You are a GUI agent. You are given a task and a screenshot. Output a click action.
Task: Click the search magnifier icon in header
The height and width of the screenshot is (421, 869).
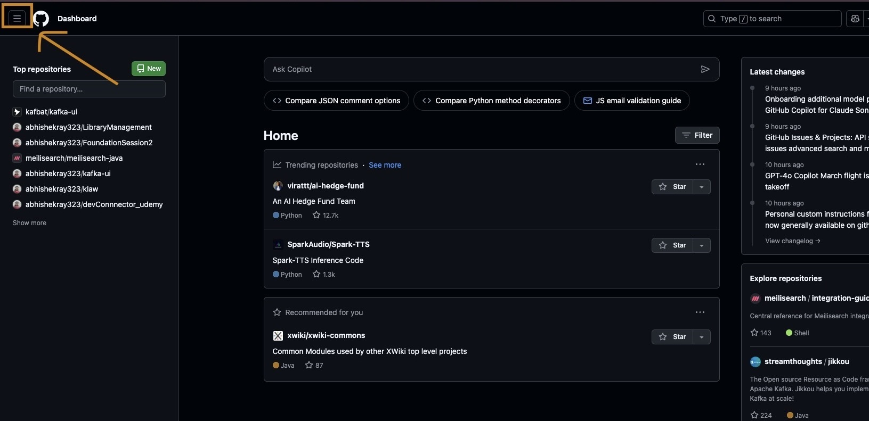(712, 19)
